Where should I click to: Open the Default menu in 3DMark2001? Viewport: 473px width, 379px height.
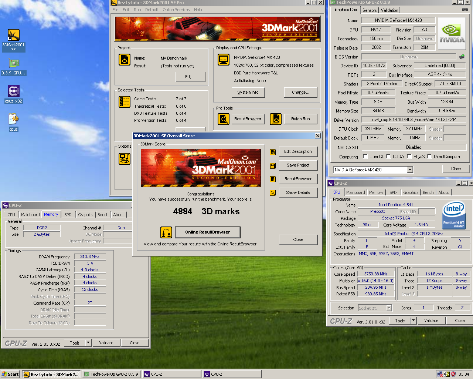pos(152,10)
